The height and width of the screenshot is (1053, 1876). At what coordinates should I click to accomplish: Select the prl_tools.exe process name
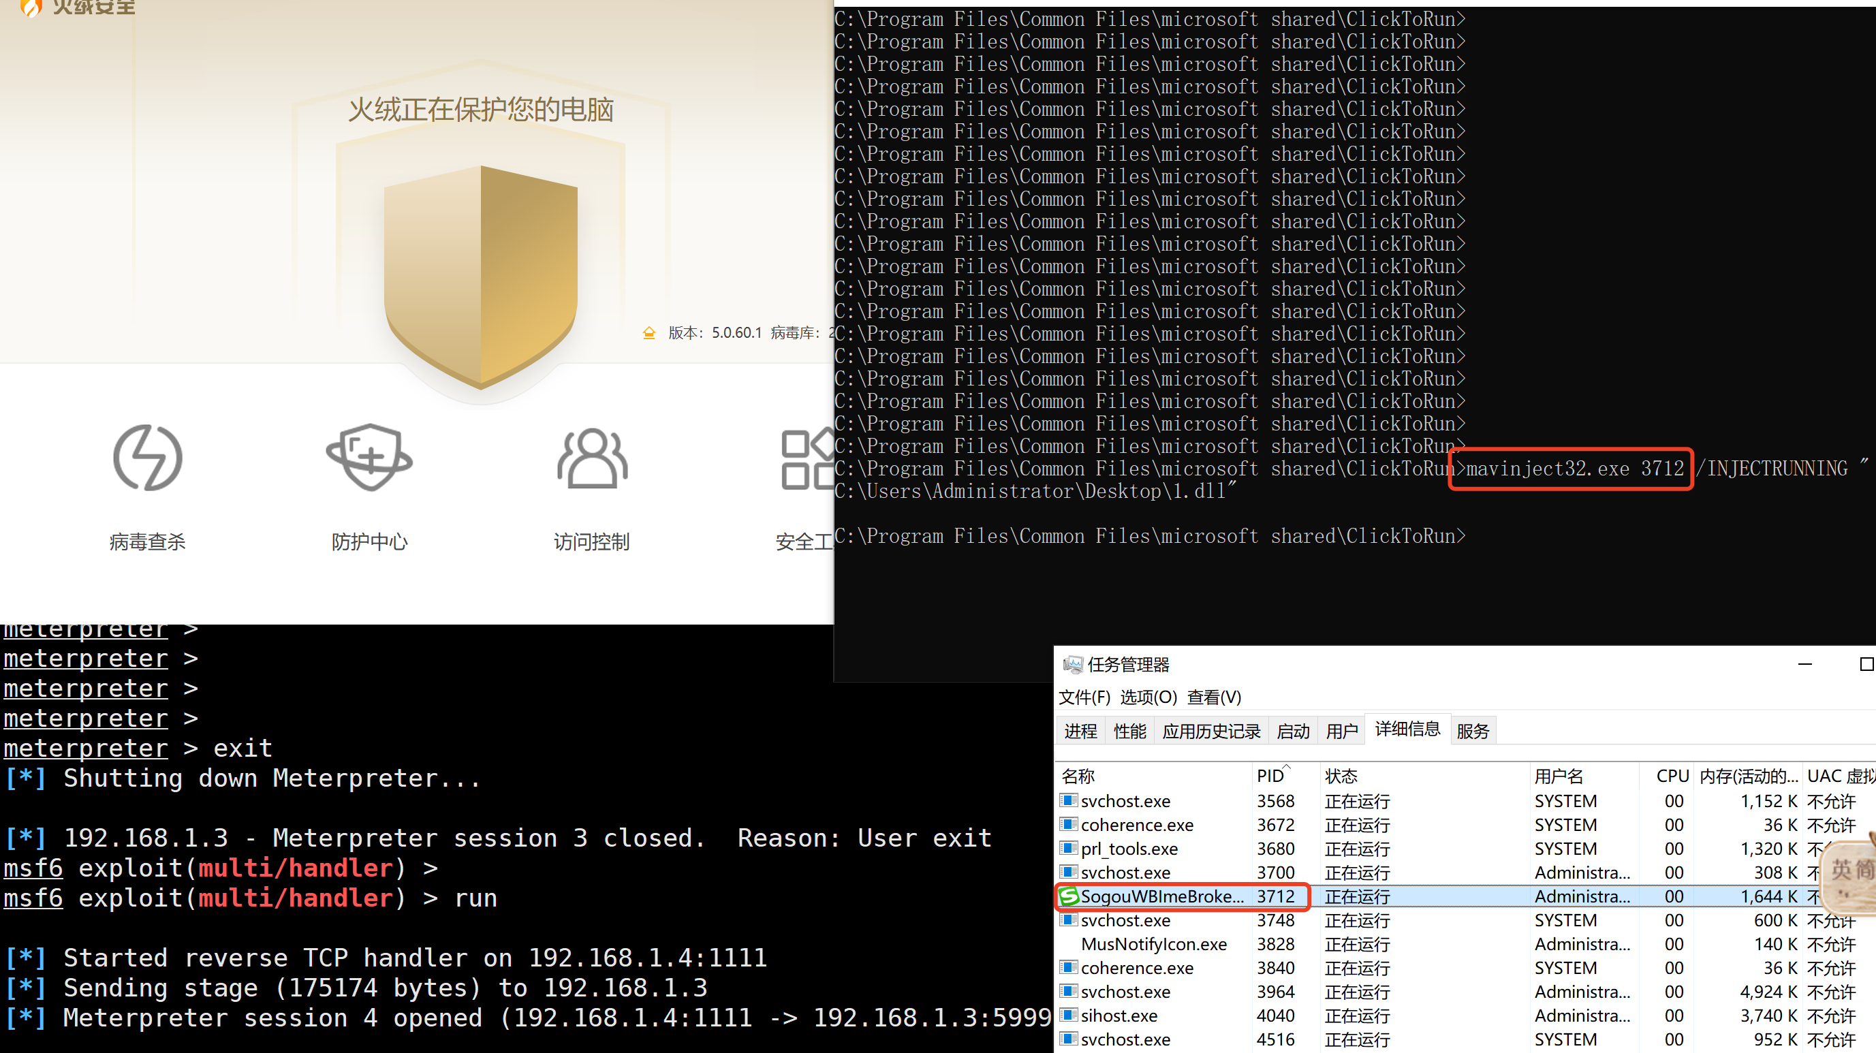pyautogui.click(x=1129, y=849)
